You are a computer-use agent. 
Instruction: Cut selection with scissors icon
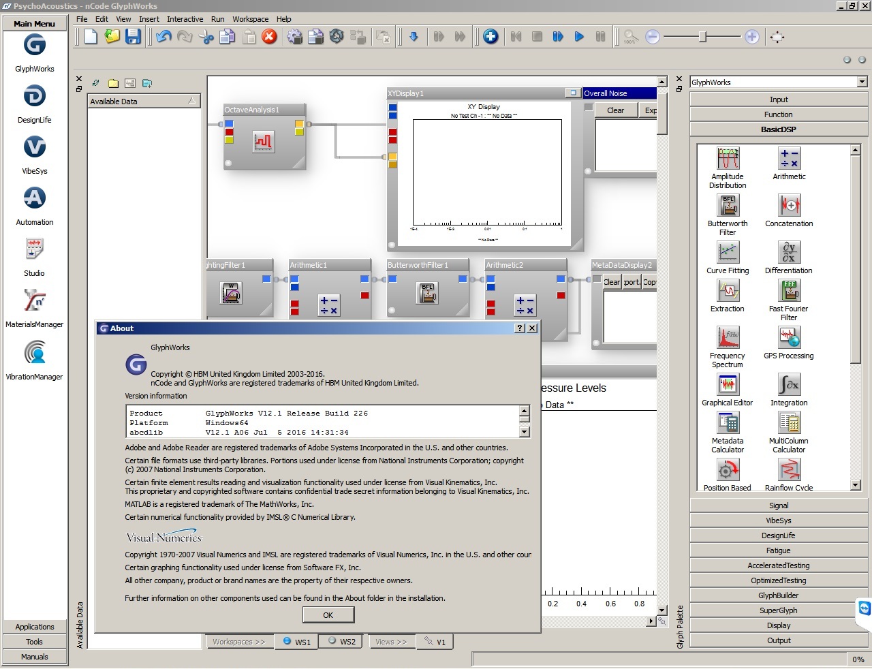coord(206,37)
